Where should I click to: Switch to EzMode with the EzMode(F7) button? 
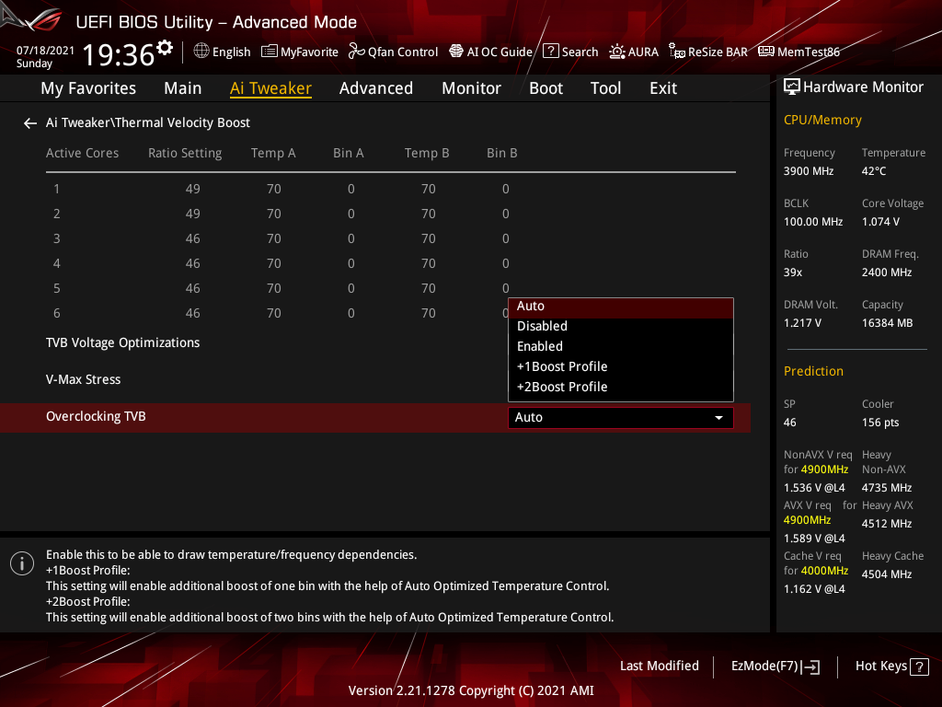[775, 666]
